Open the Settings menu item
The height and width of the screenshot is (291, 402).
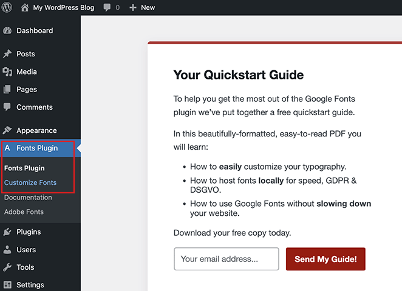30,285
